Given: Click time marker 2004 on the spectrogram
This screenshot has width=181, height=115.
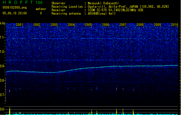Looking at the screenshot, I should pos(71,24).
